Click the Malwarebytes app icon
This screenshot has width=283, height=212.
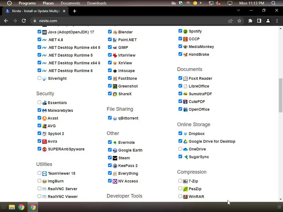coord(44,110)
